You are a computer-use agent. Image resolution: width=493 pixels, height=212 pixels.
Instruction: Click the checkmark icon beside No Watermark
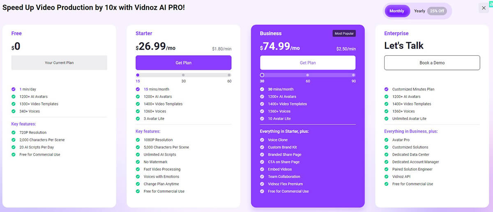click(x=138, y=162)
